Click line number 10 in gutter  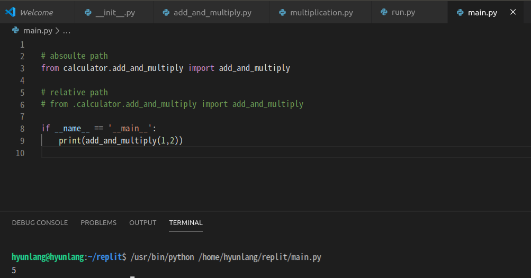click(x=20, y=153)
